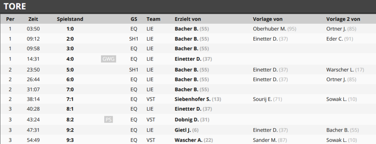Select Siebenhofer S. scorer name

[x=192, y=99]
